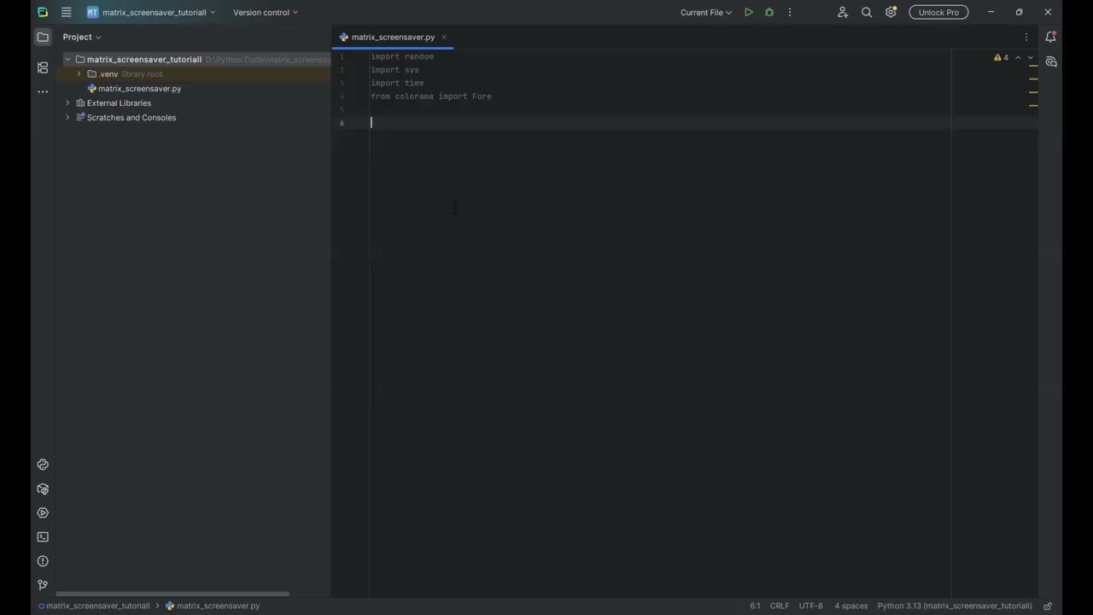The width and height of the screenshot is (1093, 615).
Task: Open Code With Me user icon
Action: click(843, 12)
